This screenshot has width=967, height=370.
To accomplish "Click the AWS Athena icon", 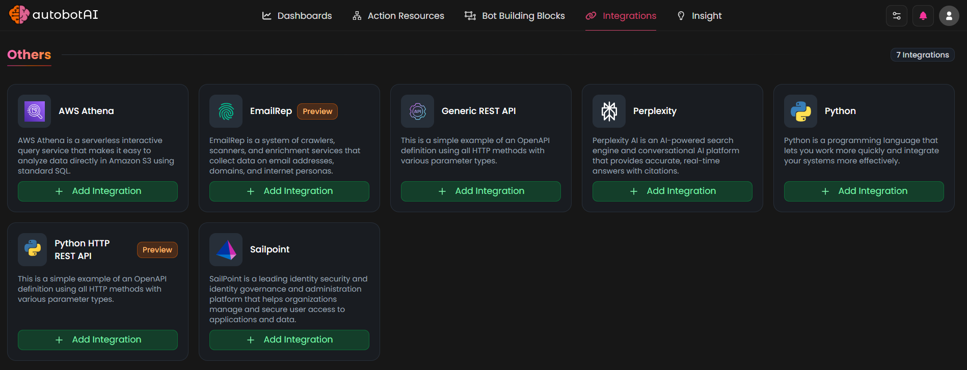I will (35, 111).
